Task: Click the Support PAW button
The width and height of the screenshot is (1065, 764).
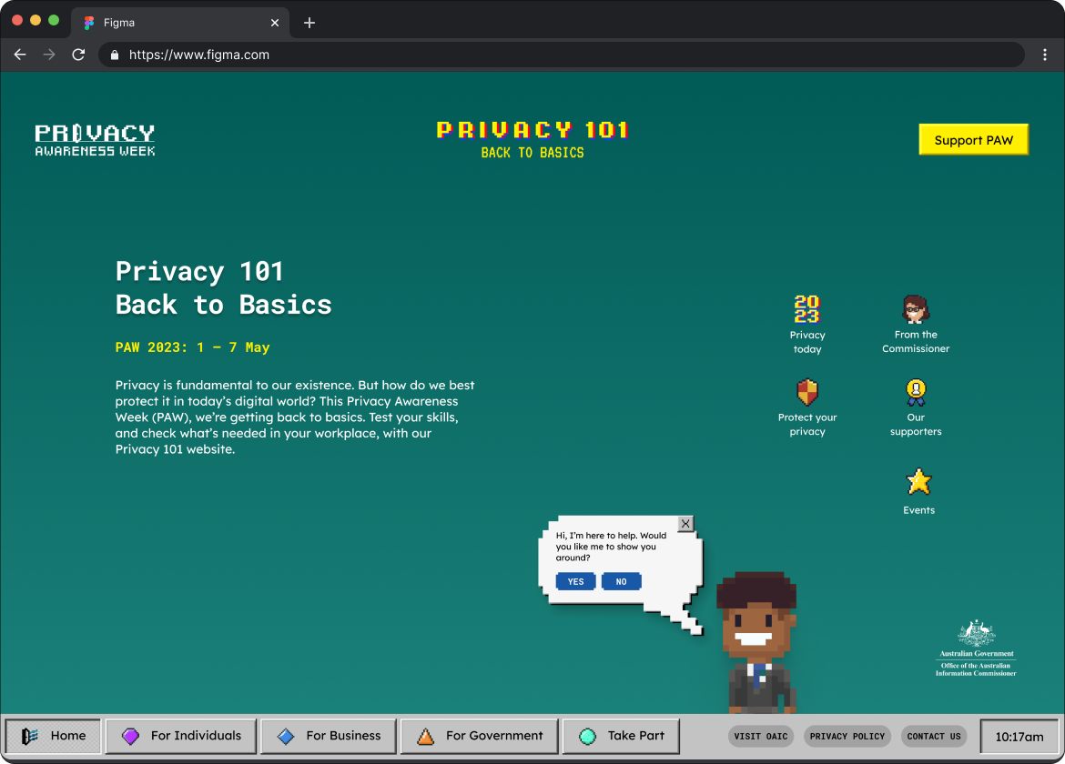Action: tap(973, 140)
